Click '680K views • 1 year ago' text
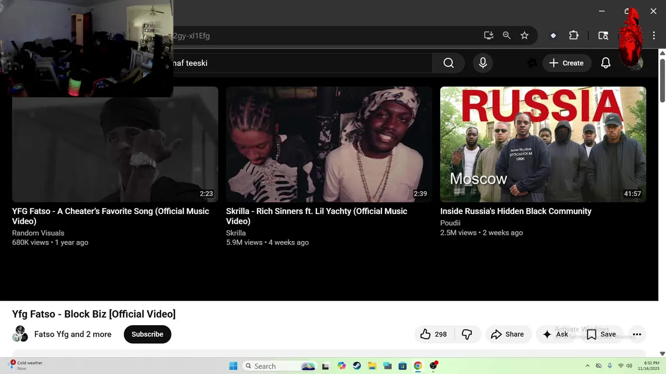This screenshot has width=666, height=374. [x=50, y=242]
